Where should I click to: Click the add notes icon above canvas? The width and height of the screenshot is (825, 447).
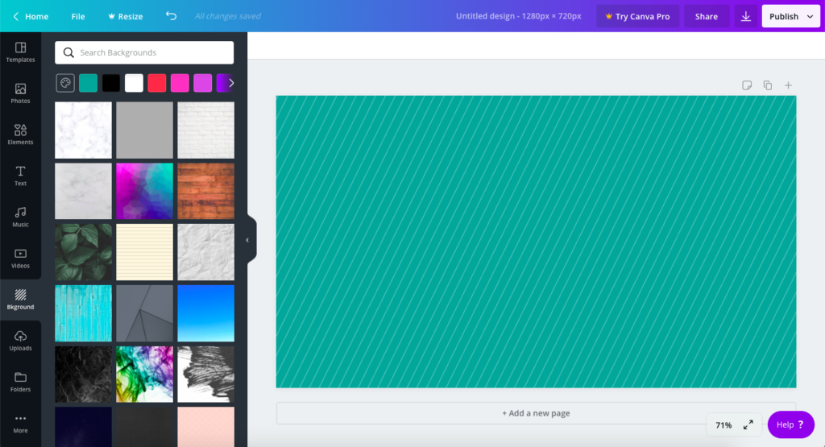747,85
